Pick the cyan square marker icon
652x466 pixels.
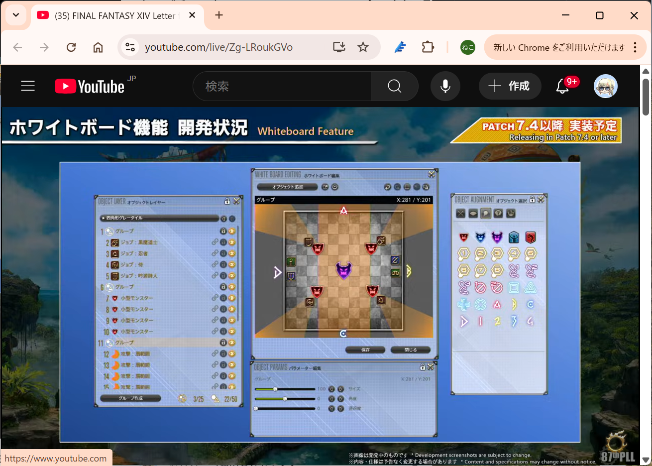pyautogui.click(x=514, y=288)
